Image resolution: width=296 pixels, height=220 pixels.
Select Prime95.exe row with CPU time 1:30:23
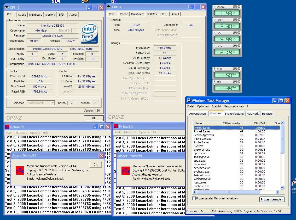coord(236,131)
